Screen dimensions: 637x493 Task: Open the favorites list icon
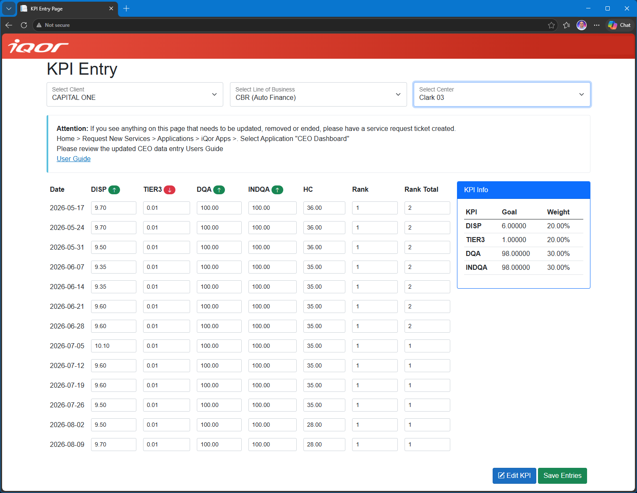click(567, 25)
